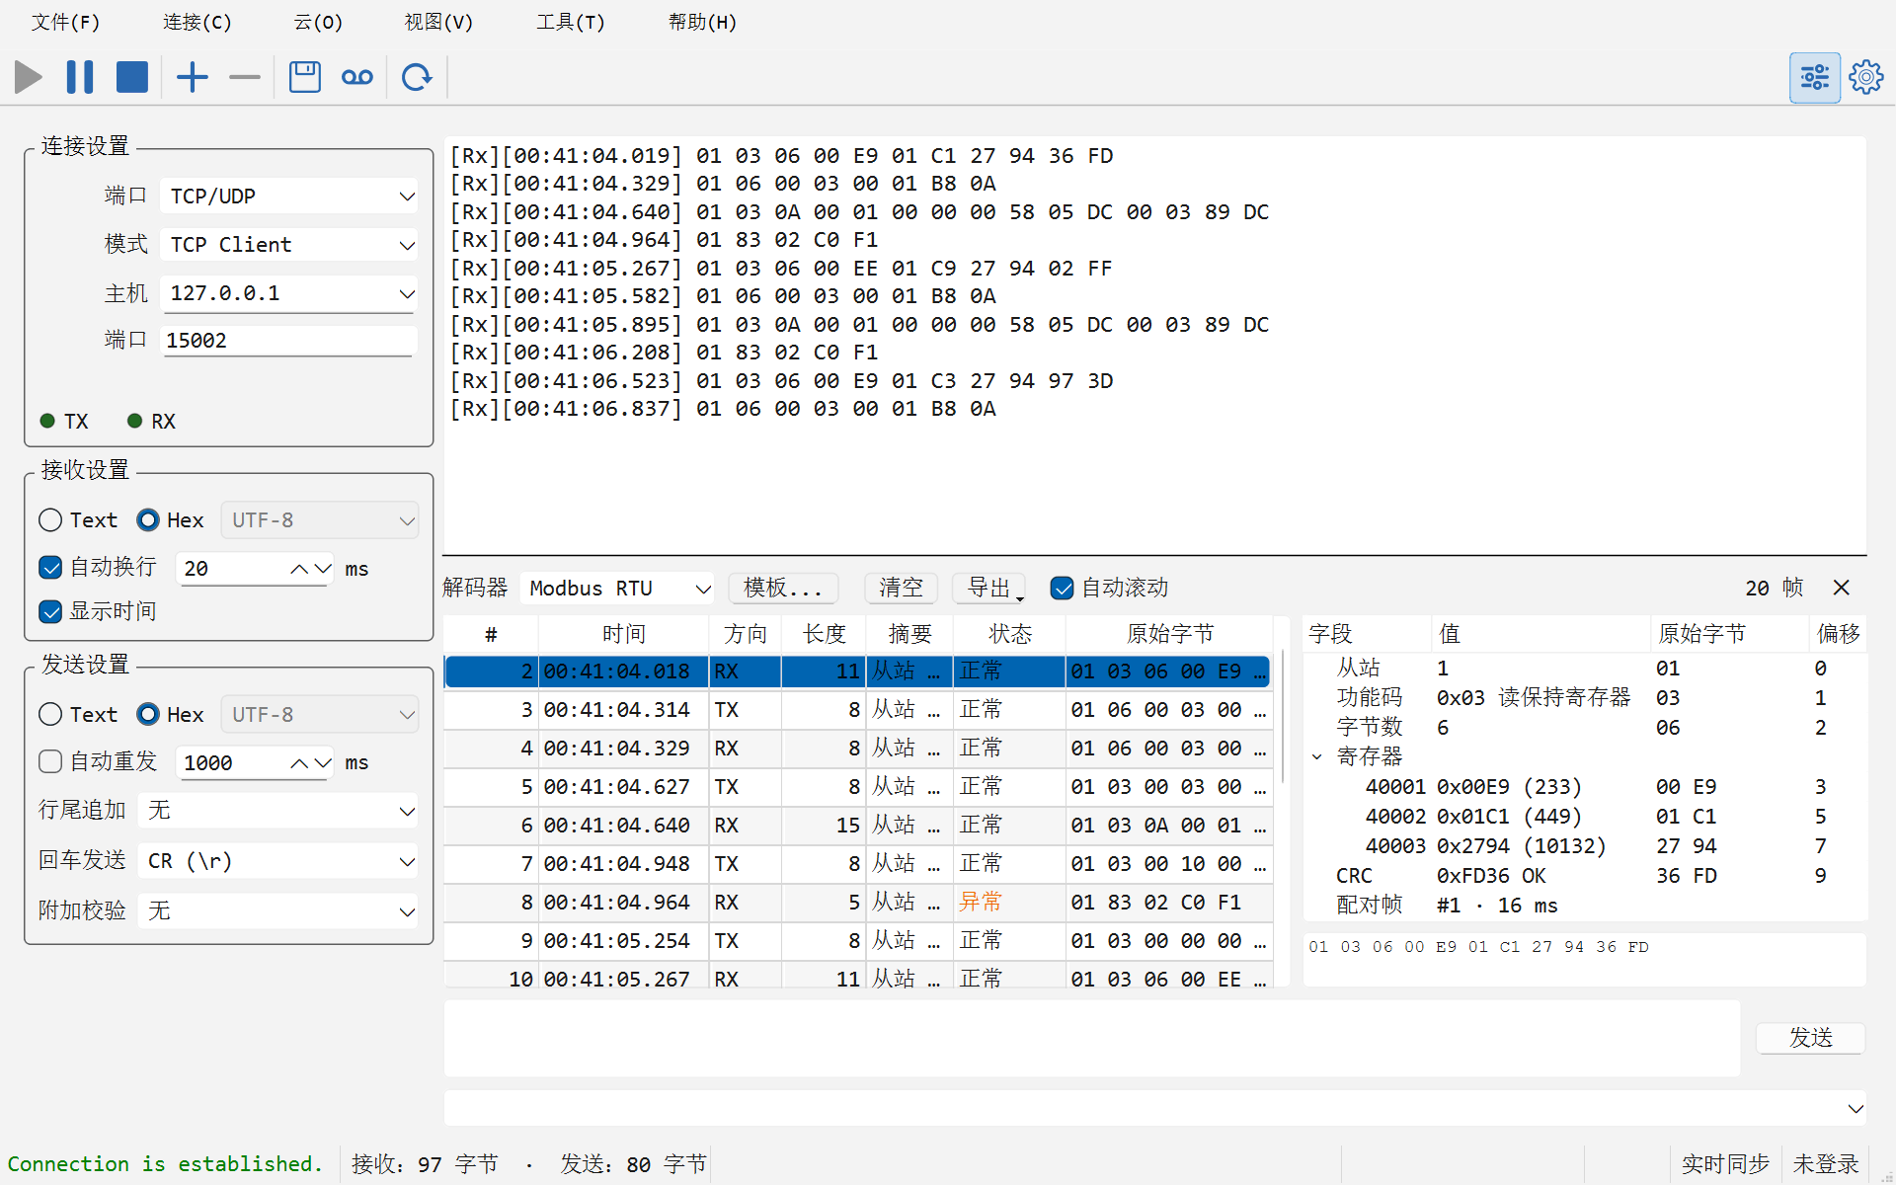The height and width of the screenshot is (1185, 1896).
Task: Click 未登录 in the status bar
Action: (x=1825, y=1164)
